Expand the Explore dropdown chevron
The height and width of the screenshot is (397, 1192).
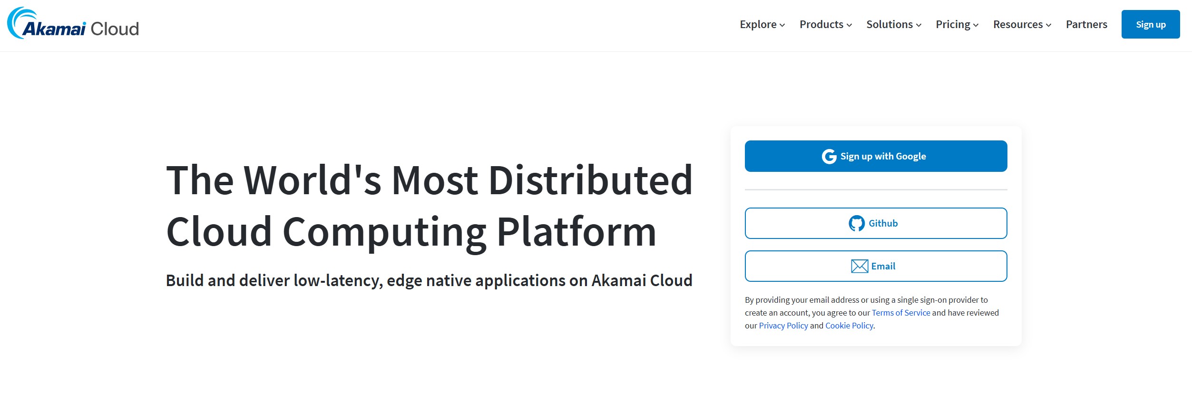tap(782, 25)
